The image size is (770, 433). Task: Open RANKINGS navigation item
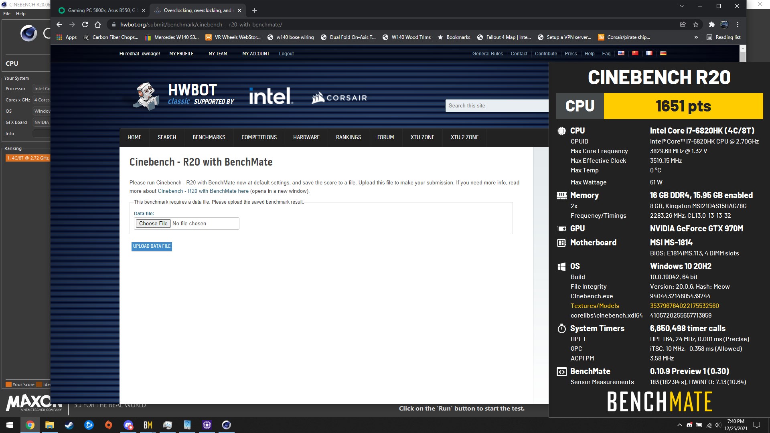pyautogui.click(x=349, y=137)
